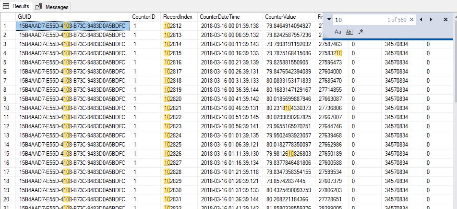The height and width of the screenshot is (209, 457).
Task: Click CounterValue 79.9812610826803
Action: pyautogui.click(x=289, y=154)
